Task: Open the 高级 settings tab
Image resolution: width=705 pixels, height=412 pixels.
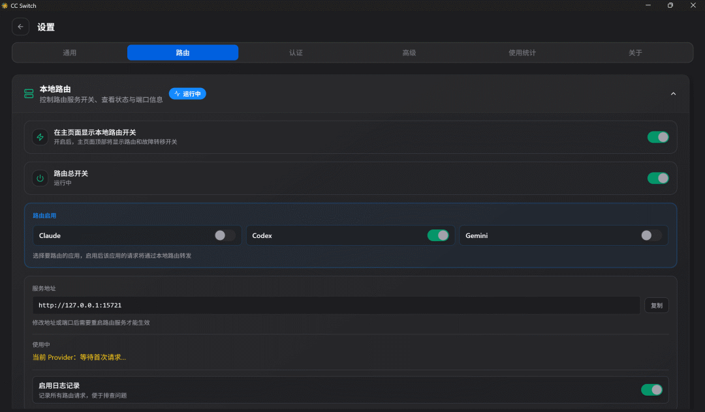Action: point(409,53)
